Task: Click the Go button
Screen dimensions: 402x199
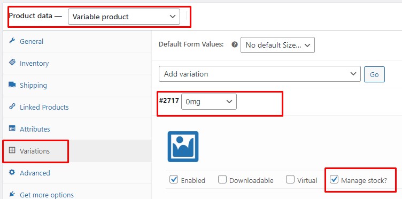Action: pos(374,74)
